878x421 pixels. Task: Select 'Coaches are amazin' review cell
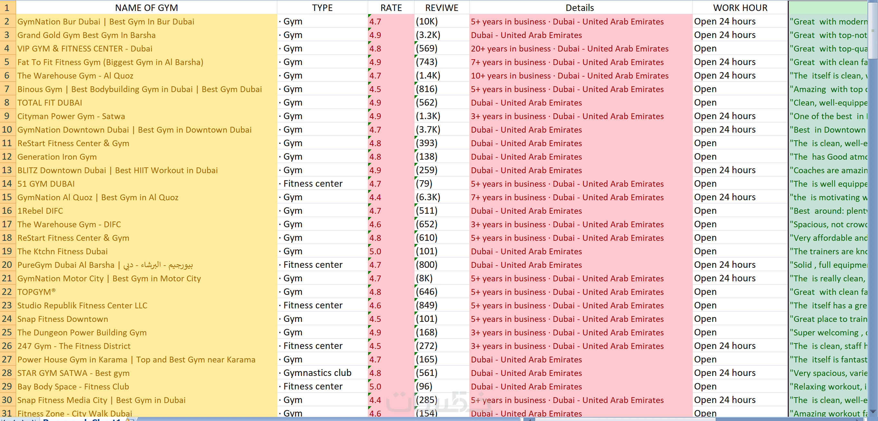[828, 170]
